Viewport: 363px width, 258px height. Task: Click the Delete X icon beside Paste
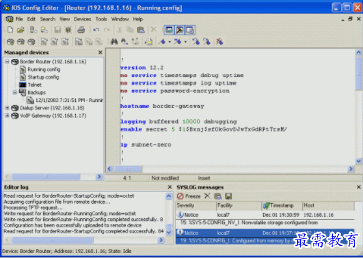154,30
